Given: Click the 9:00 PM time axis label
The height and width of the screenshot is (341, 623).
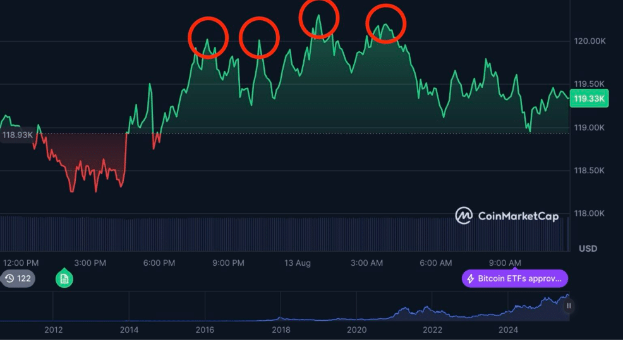Looking at the screenshot, I should (228, 263).
